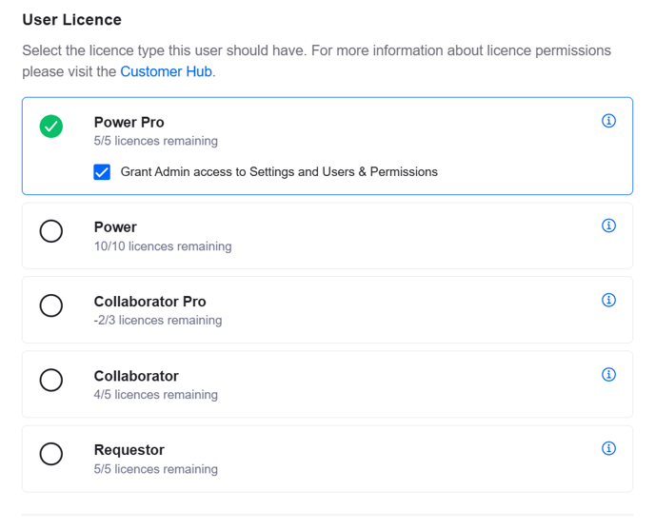The width and height of the screenshot is (655, 530).
Task: Click the User Licence heading
Action: 71,19
